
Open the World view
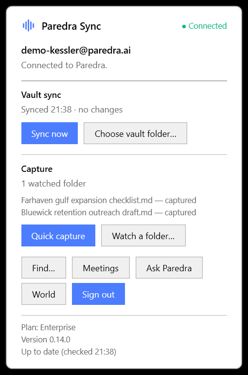(44, 294)
